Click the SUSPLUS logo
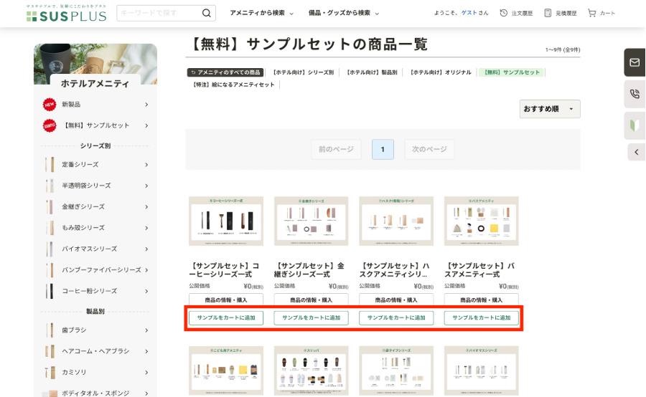This screenshot has width=646, height=397. tap(66, 14)
